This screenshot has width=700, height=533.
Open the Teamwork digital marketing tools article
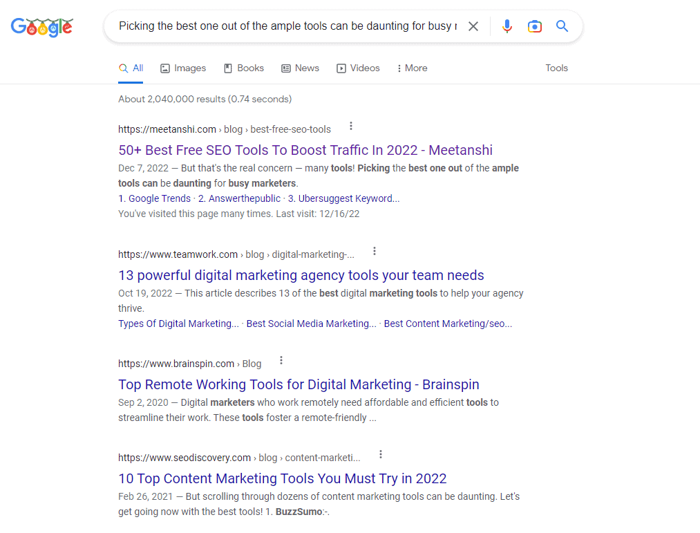(301, 275)
